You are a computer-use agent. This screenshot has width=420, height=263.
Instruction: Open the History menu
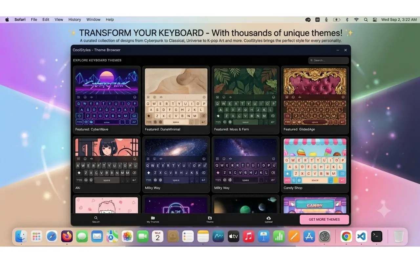tap(75, 20)
